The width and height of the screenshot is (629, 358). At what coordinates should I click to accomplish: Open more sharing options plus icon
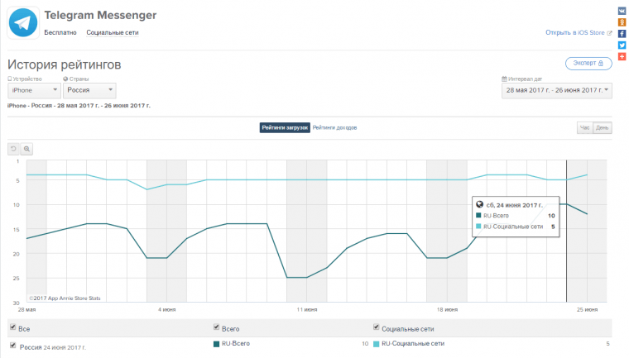(622, 56)
